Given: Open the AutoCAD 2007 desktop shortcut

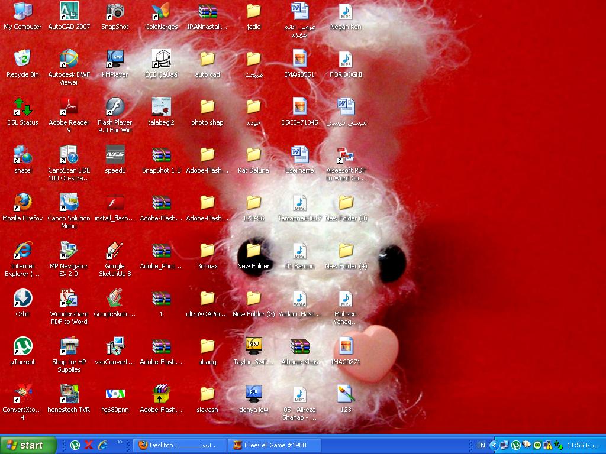Looking at the screenshot, I should click(69, 11).
